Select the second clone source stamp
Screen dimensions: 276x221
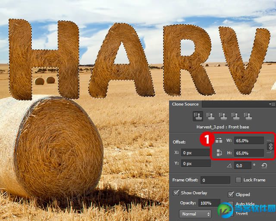(x=210, y=116)
